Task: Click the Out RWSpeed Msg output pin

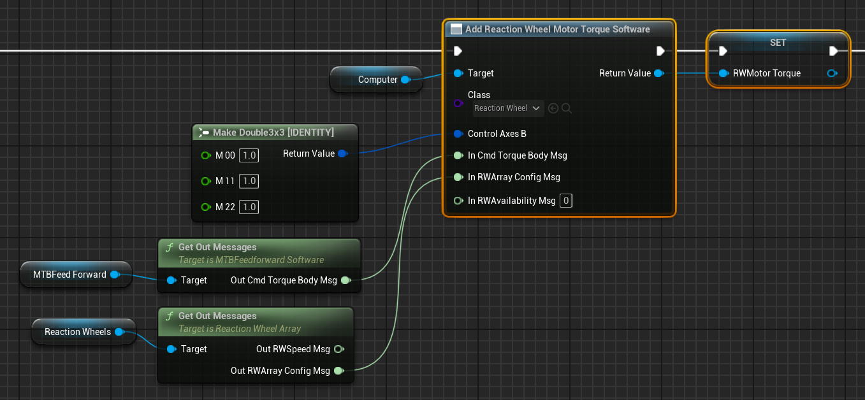Action: (x=338, y=349)
